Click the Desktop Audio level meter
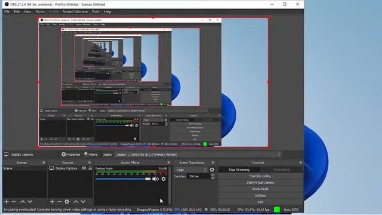The image size is (382, 215). point(131,172)
